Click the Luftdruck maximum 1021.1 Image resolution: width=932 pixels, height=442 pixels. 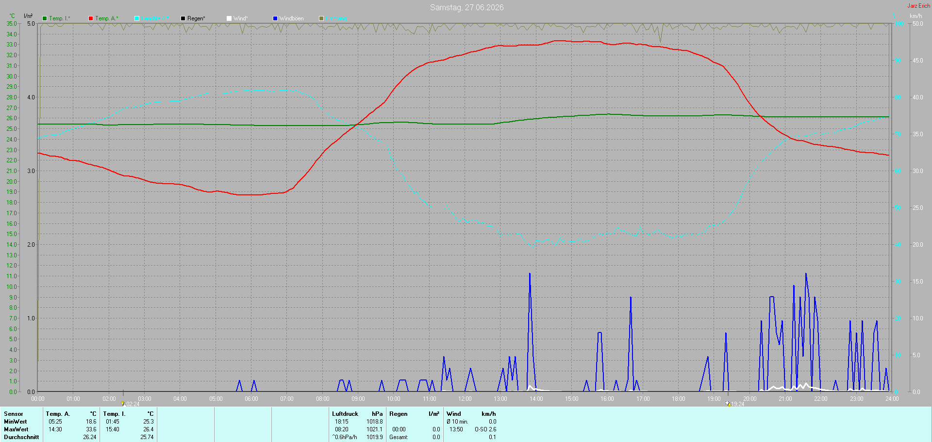pyautogui.click(x=375, y=429)
